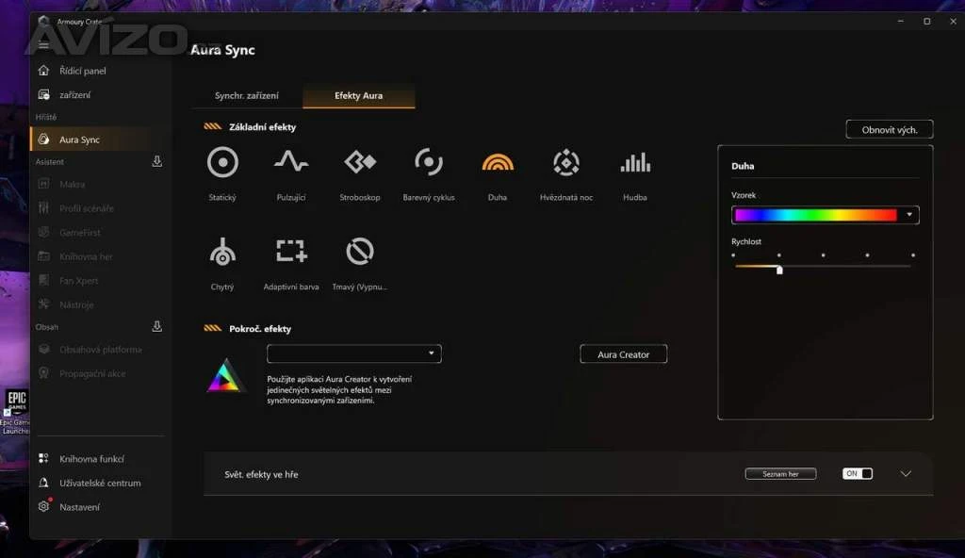The height and width of the screenshot is (558, 965).
Task: Click the Rychlost speed slider handle
Action: point(779,270)
